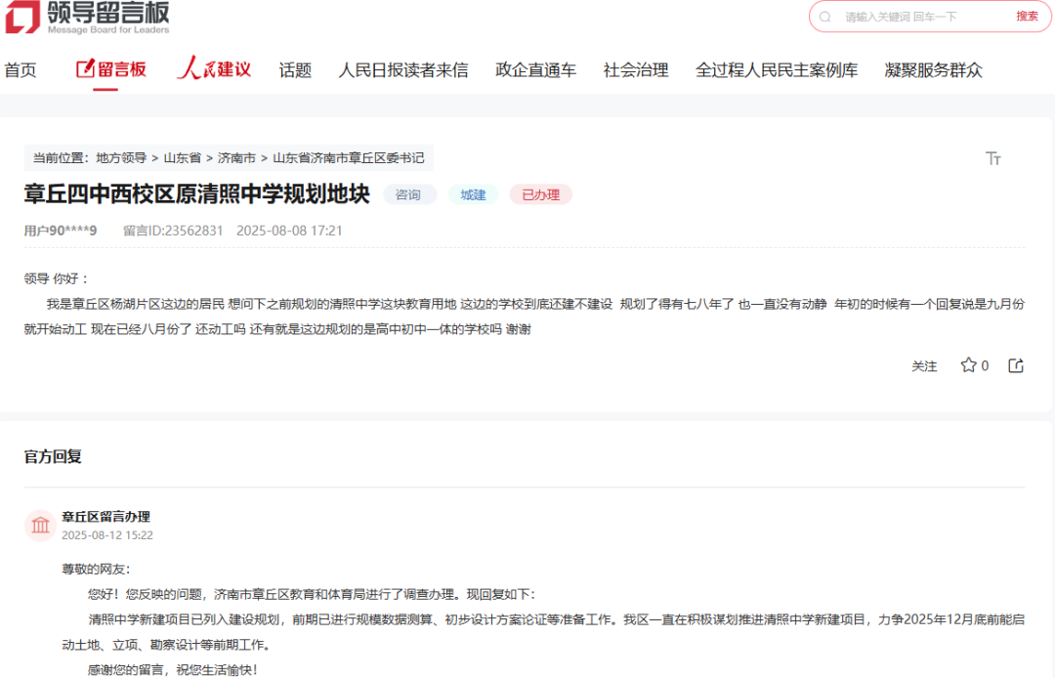Click the star favorite icon
The image size is (1055, 678).
click(968, 365)
